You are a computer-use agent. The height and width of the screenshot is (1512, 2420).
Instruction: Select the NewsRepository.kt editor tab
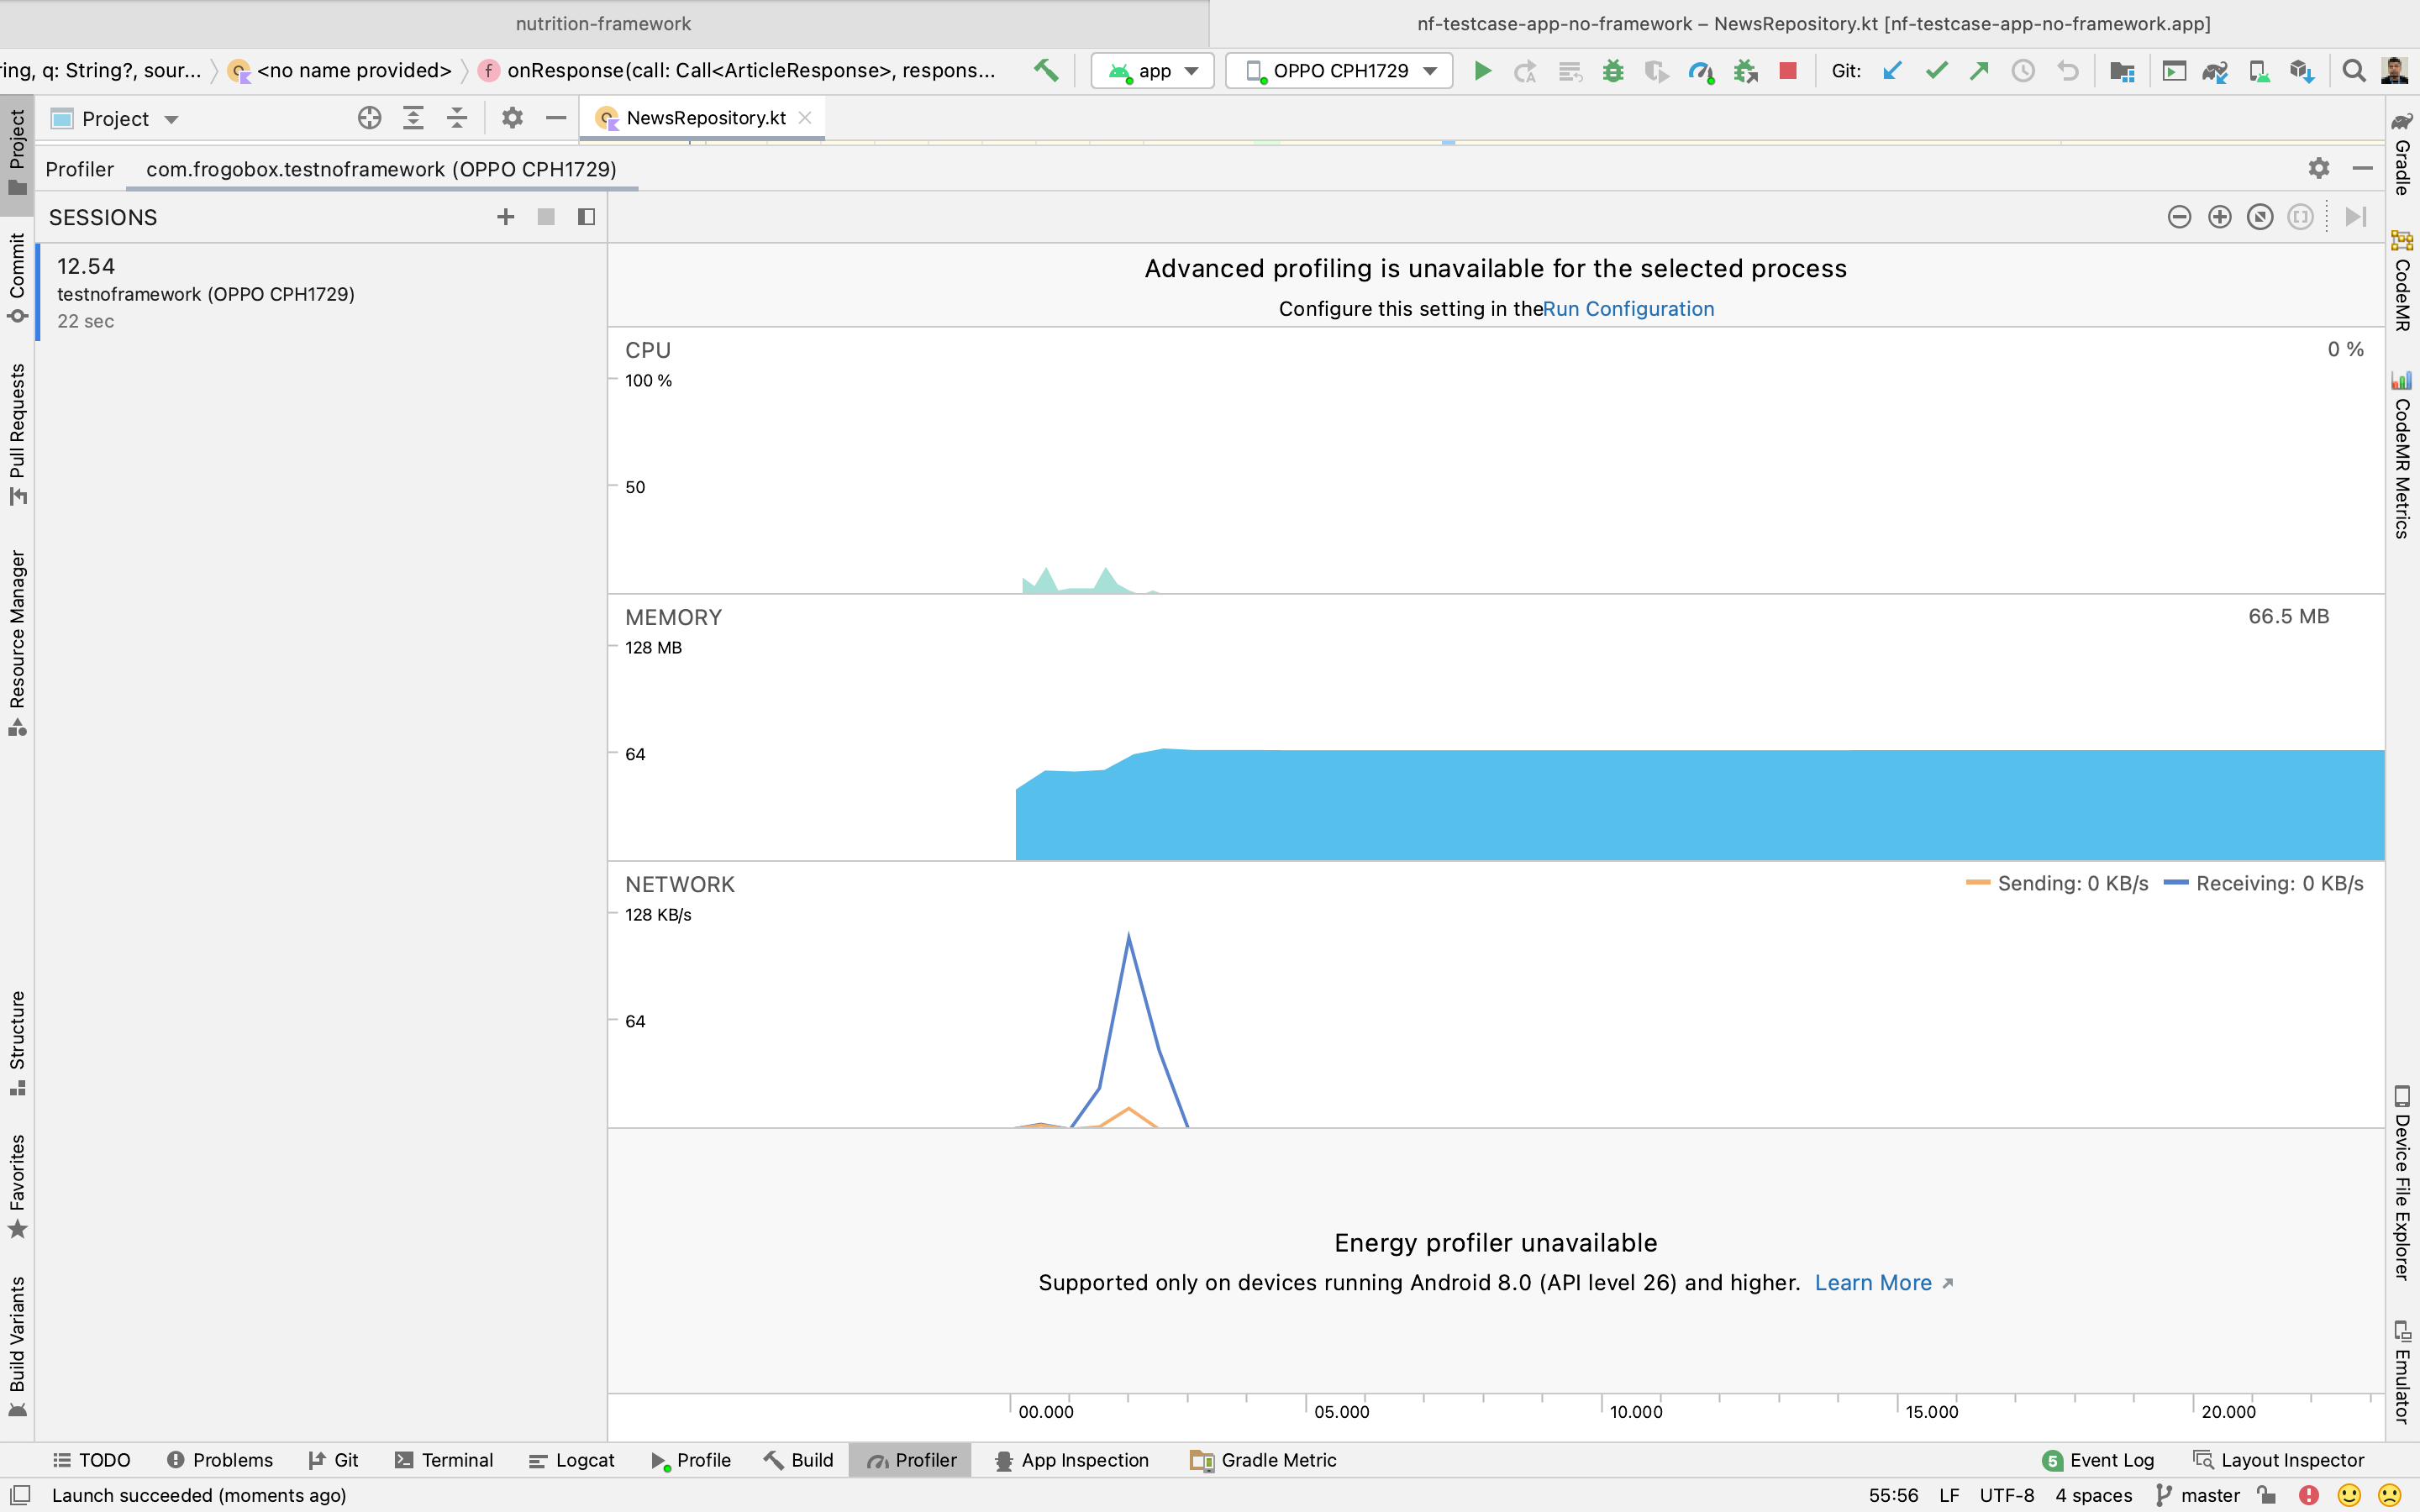(x=705, y=118)
